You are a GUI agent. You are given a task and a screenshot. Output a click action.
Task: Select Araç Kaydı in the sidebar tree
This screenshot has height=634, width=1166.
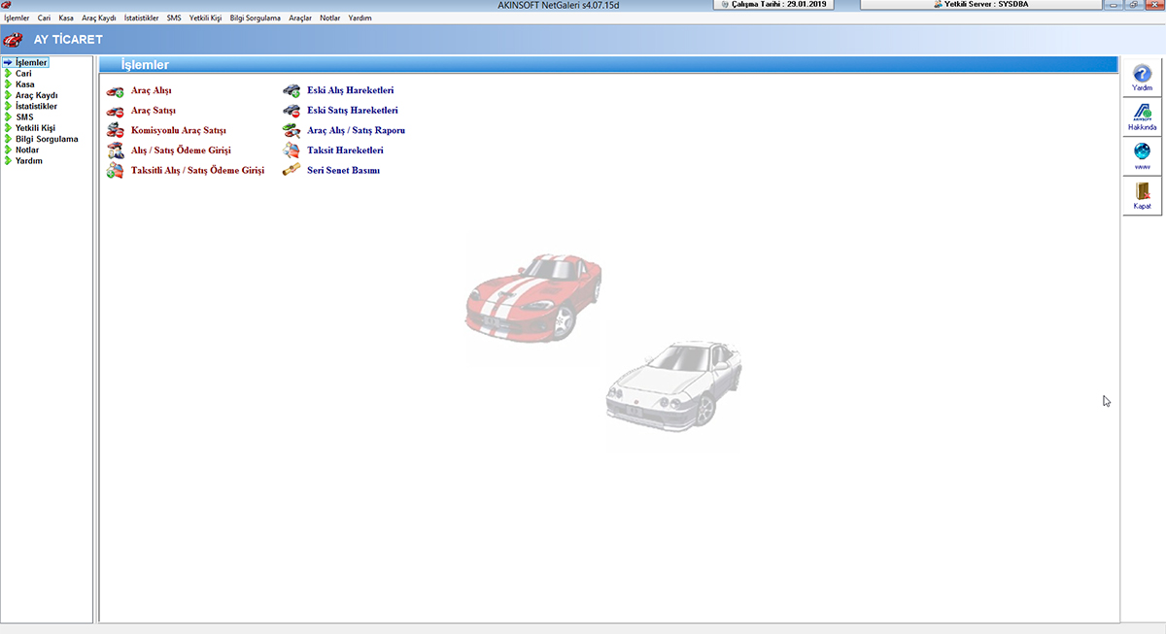[37, 95]
